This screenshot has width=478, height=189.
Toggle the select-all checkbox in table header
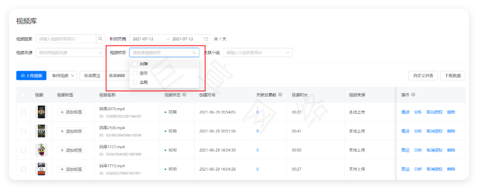(24, 95)
